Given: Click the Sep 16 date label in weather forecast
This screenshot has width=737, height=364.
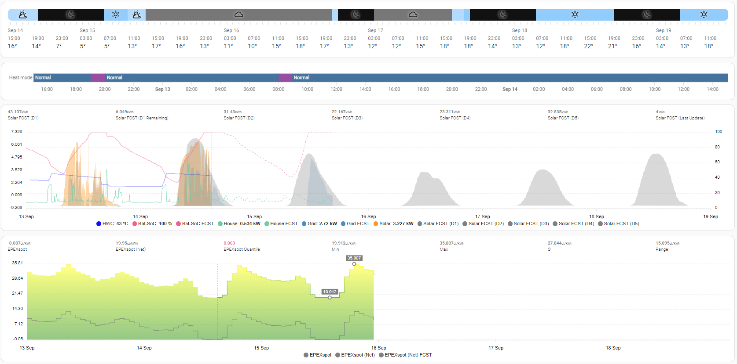Looking at the screenshot, I should (231, 30).
